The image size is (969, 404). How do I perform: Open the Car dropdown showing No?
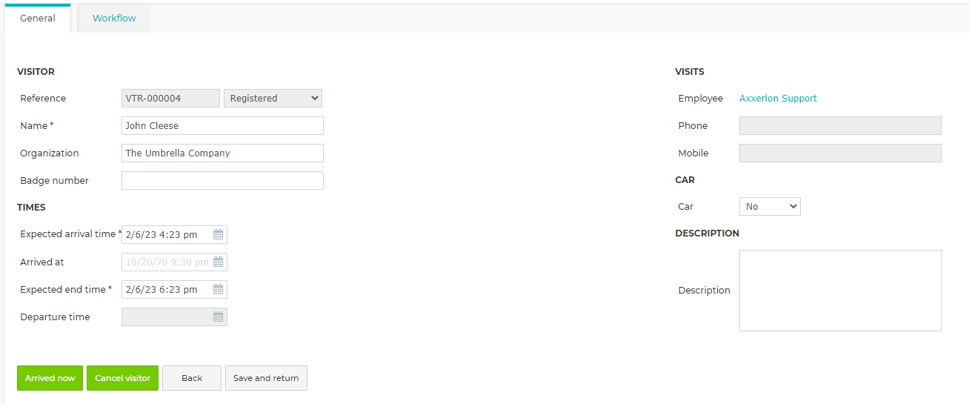[770, 206]
